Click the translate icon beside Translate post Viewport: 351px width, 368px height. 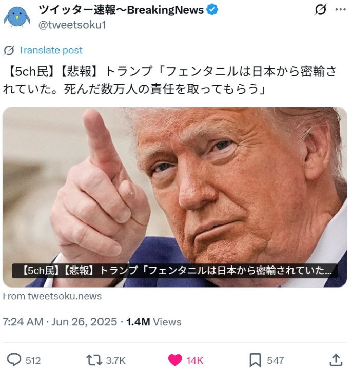point(9,50)
